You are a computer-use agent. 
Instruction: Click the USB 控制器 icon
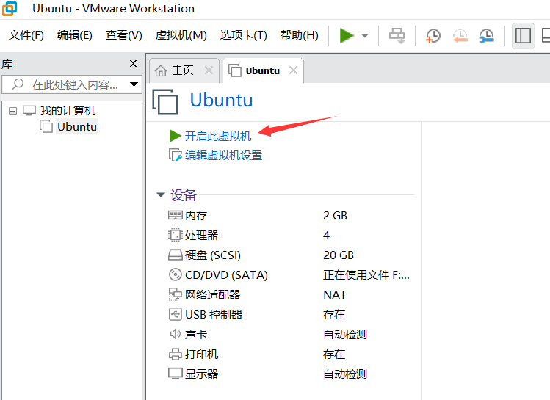[175, 314]
